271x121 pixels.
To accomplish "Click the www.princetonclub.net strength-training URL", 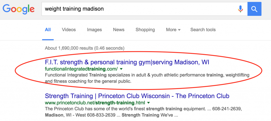I will 95,103.
